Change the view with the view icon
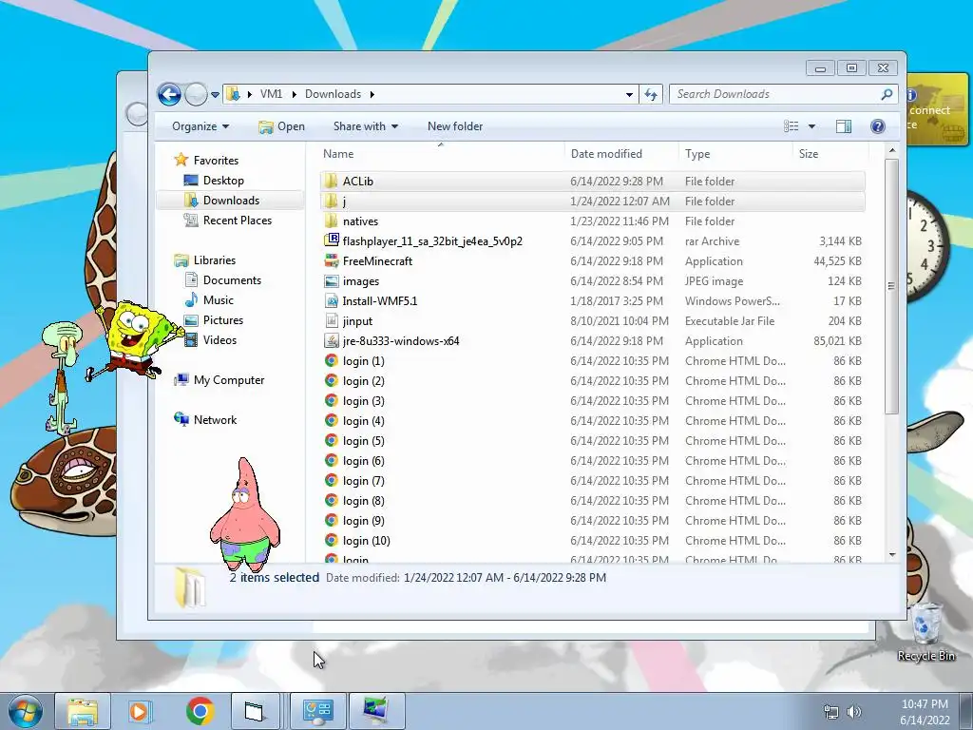The image size is (973, 730). (791, 126)
